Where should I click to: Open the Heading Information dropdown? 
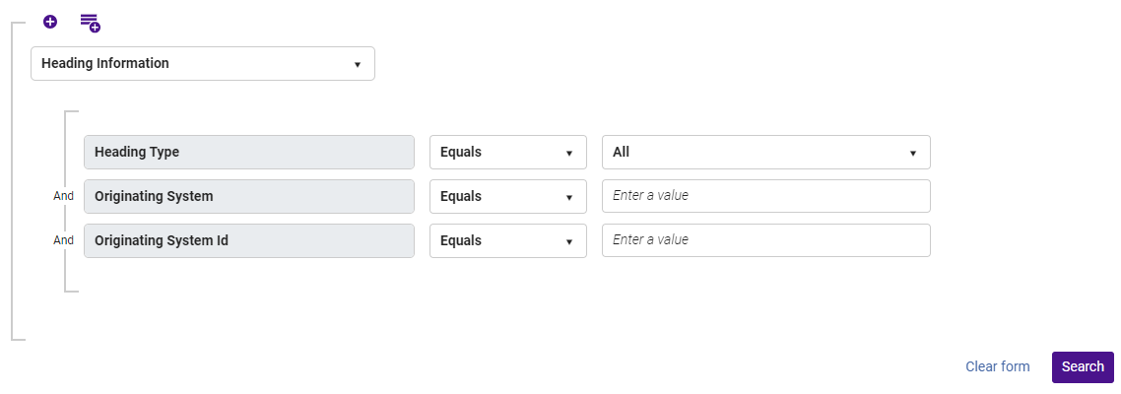202,64
